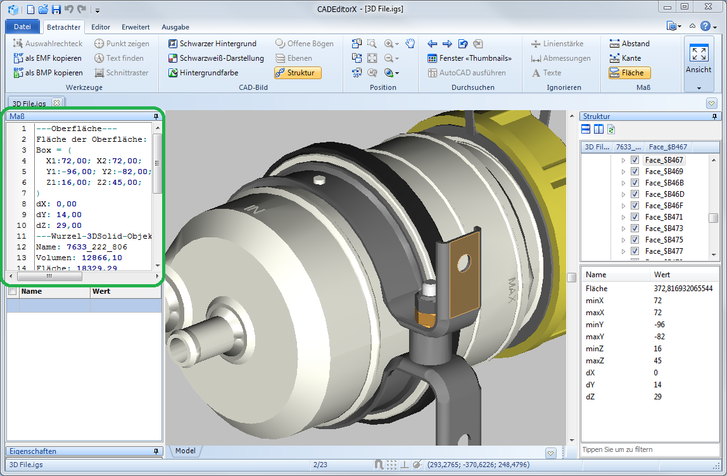This screenshot has width=727, height=476.
Task: Expand the Face_$B475 tree node
Action: (x=623, y=240)
